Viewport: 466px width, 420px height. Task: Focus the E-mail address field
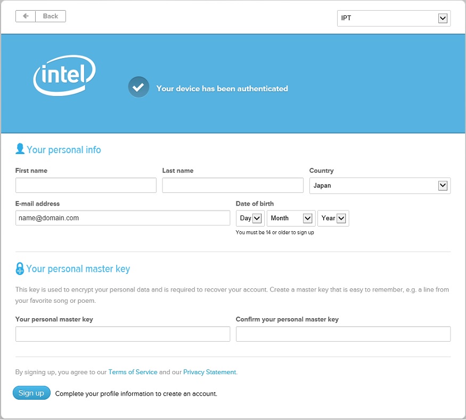122,218
